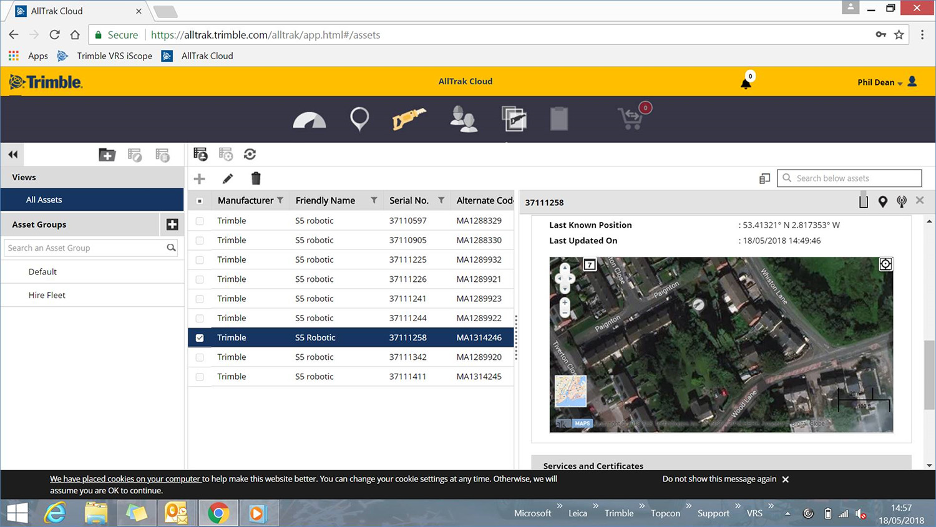Click the map fullscreen target icon
Screen dimensions: 936x527
[885, 264]
